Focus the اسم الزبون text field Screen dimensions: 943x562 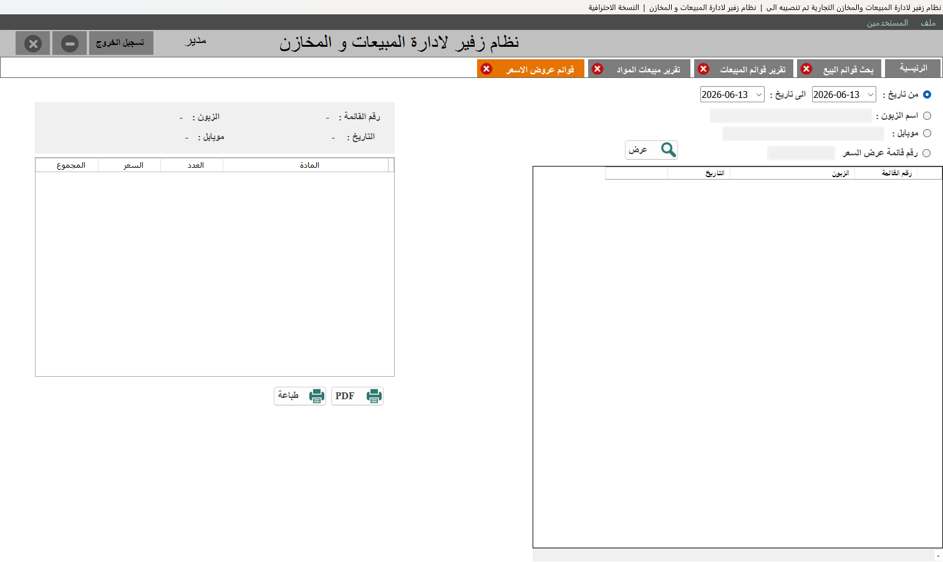pyautogui.click(x=790, y=115)
